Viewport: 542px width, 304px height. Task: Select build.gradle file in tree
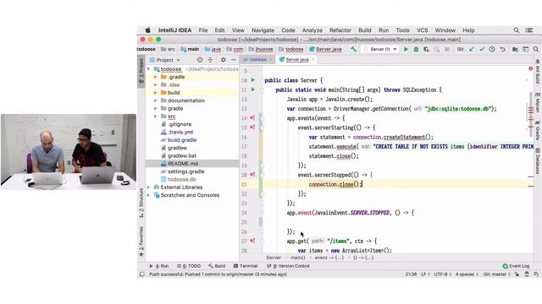tap(182, 140)
